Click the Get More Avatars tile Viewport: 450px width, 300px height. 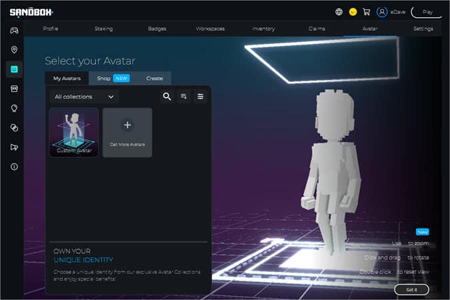click(x=127, y=133)
